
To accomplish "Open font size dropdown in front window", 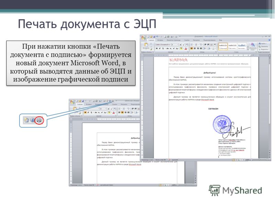I will [x=178, y=45].
